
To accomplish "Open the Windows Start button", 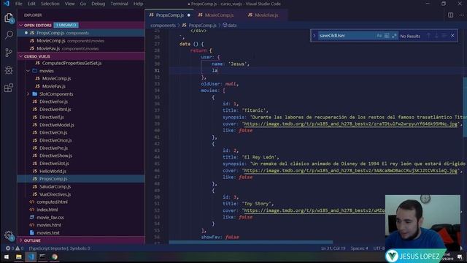I will pyautogui.click(x=7, y=256).
